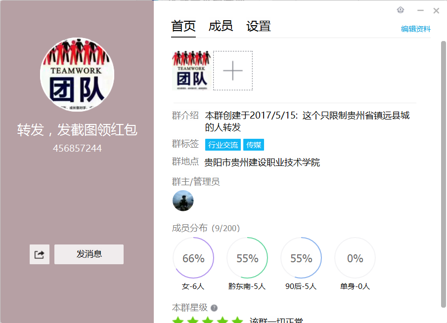The height and width of the screenshot is (323, 447).
Task: Click the report/help icon in title bar
Action: 401,10
